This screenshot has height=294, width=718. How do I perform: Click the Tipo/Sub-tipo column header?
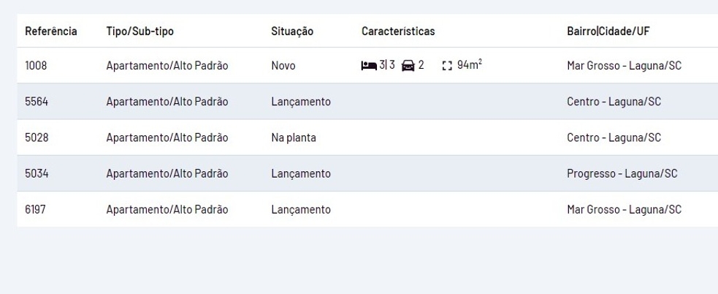pos(140,32)
